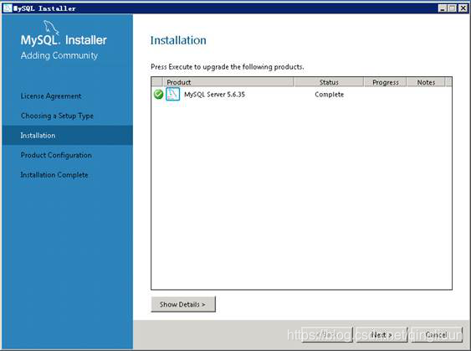Click the Adding Community subtitle

click(x=59, y=55)
